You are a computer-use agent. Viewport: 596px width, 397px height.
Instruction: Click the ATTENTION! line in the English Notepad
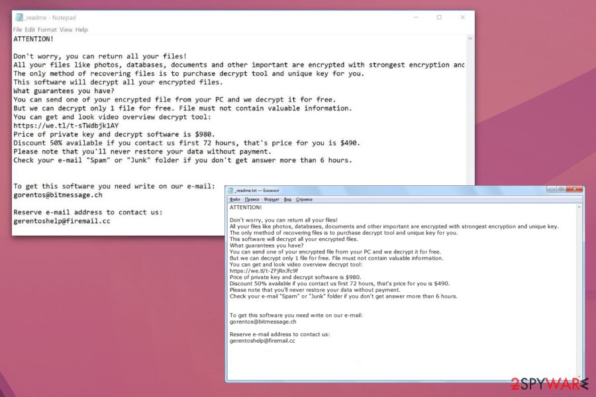point(34,39)
